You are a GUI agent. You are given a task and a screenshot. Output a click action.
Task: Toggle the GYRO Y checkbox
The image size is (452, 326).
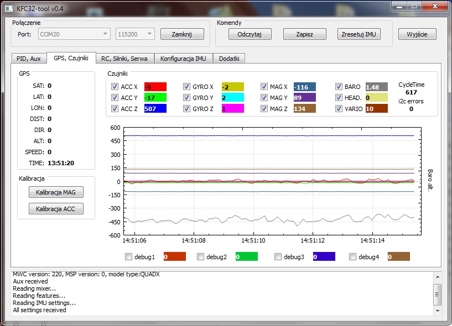(x=187, y=98)
